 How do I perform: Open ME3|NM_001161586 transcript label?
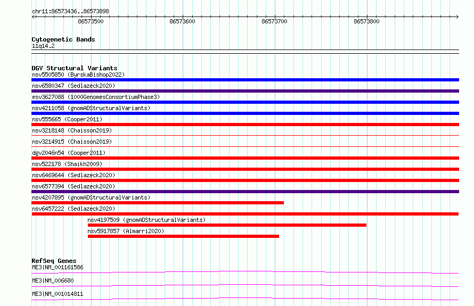pyautogui.click(x=58, y=267)
